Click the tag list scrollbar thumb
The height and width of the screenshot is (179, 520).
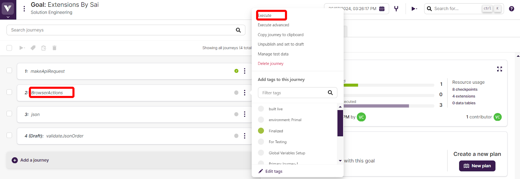click(x=340, y=123)
